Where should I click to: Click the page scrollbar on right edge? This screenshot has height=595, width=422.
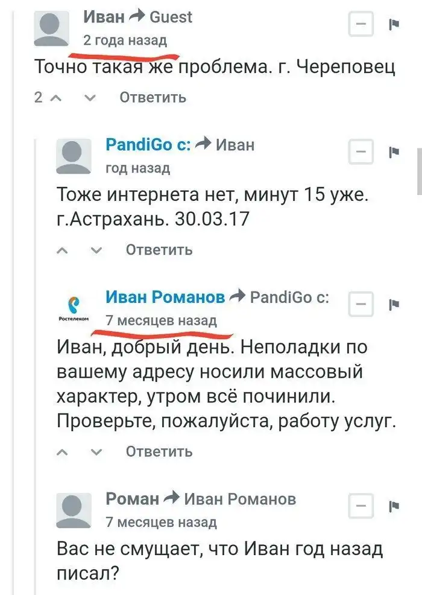[418, 169]
